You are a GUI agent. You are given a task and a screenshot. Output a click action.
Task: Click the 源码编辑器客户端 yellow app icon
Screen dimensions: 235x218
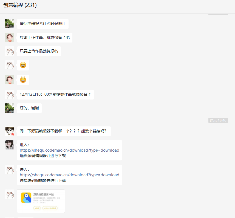click(26, 198)
